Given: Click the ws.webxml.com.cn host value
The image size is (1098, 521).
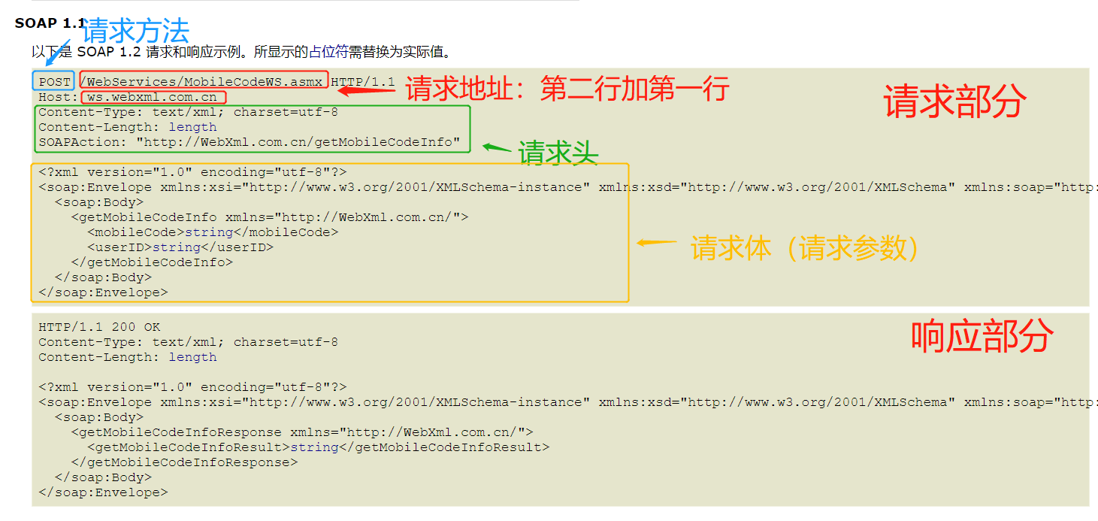Looking at the screenshot, I should pyautogui.click(x=152, y=97).
